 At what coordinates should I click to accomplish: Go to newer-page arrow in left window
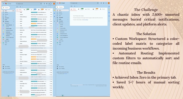point(48,7)
